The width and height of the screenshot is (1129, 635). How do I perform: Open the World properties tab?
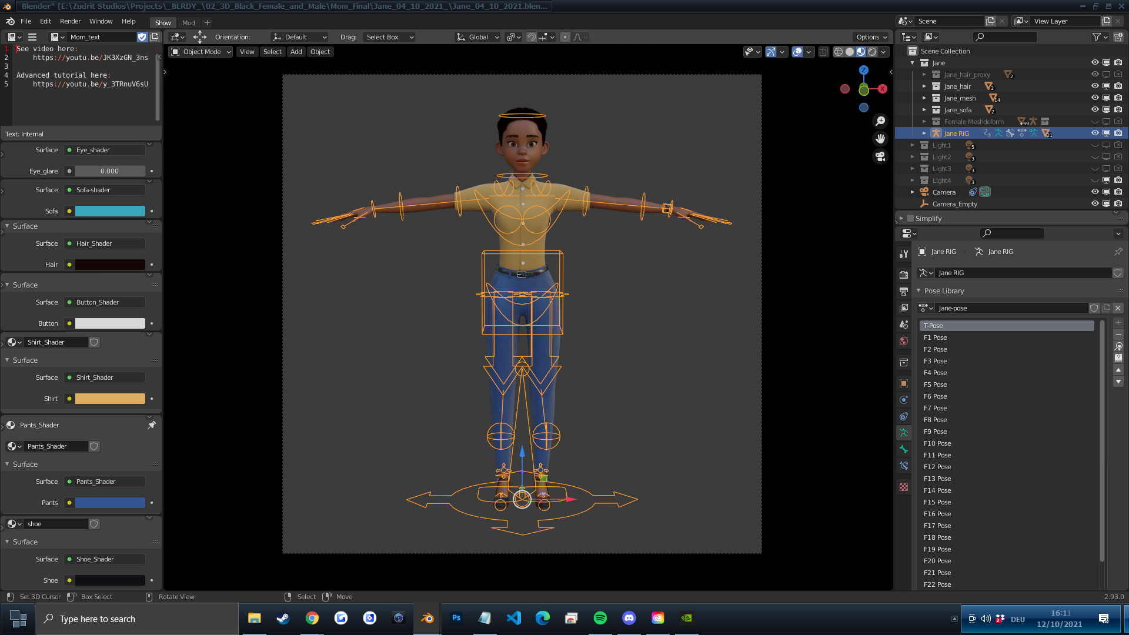coord(904,341)
